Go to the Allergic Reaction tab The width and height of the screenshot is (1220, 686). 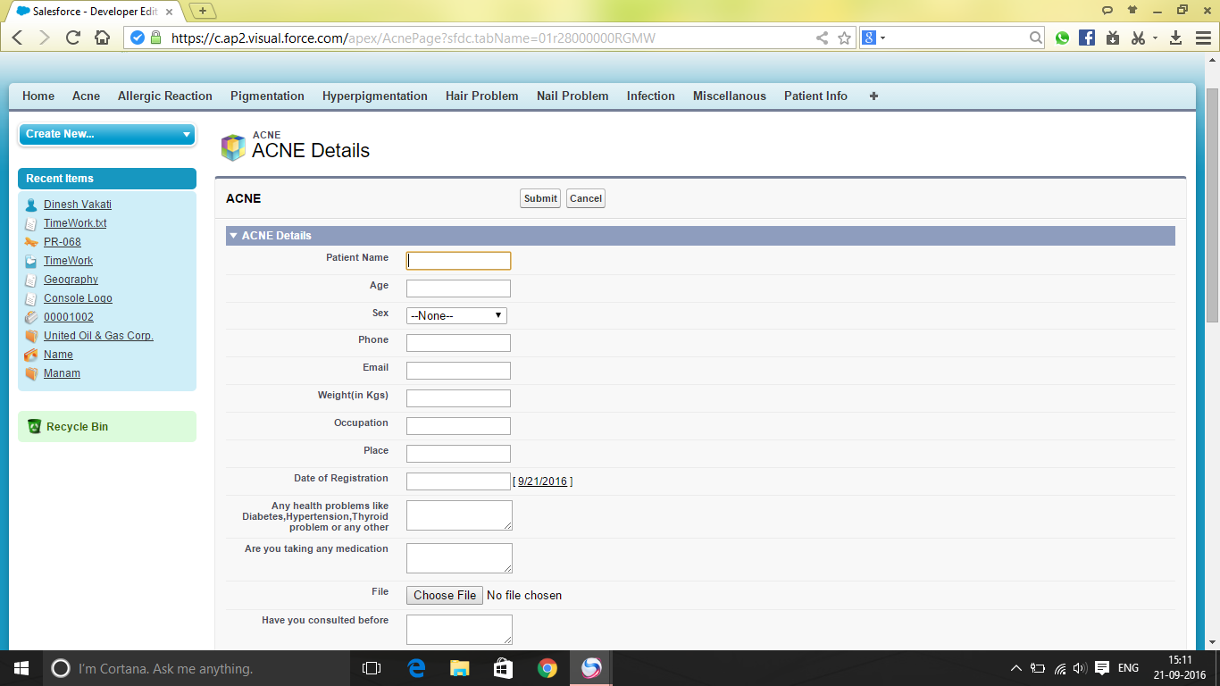(165, 96)
